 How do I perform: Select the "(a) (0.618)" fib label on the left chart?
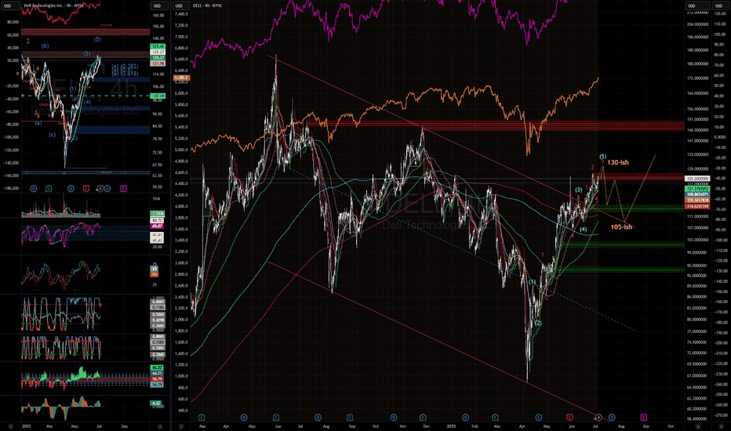click(x=125, y=74)
